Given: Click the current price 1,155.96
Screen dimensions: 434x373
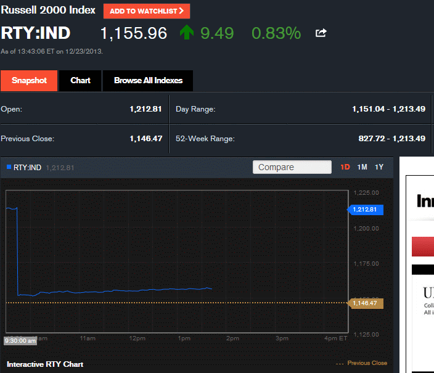Looking at the screenshot, I should (x=134, y=33).
